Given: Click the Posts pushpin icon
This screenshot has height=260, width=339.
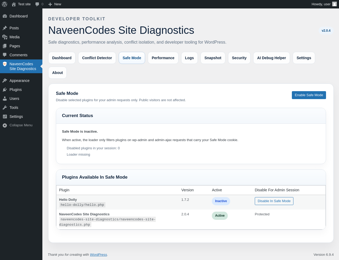Looking at the screenshot, I should coord(5,28).
